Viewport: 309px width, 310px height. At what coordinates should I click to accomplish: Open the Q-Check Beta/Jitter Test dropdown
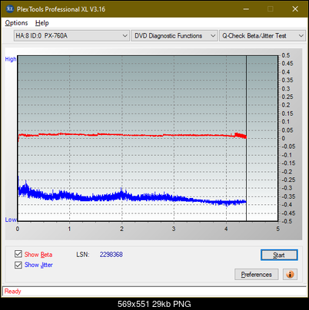262,36
